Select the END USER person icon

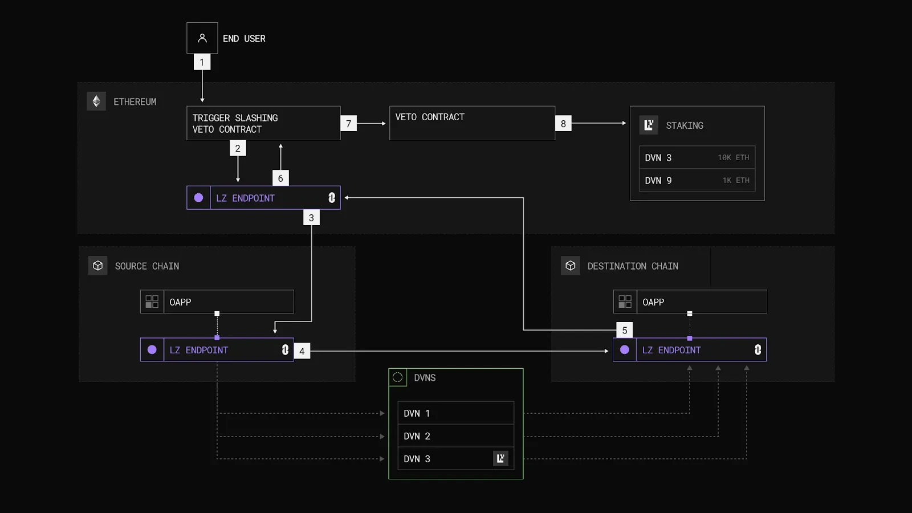pyautogui.click(x=202, y=38)
